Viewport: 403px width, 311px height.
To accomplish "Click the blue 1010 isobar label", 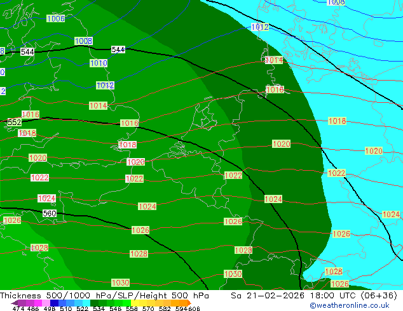I will (99, 63).
